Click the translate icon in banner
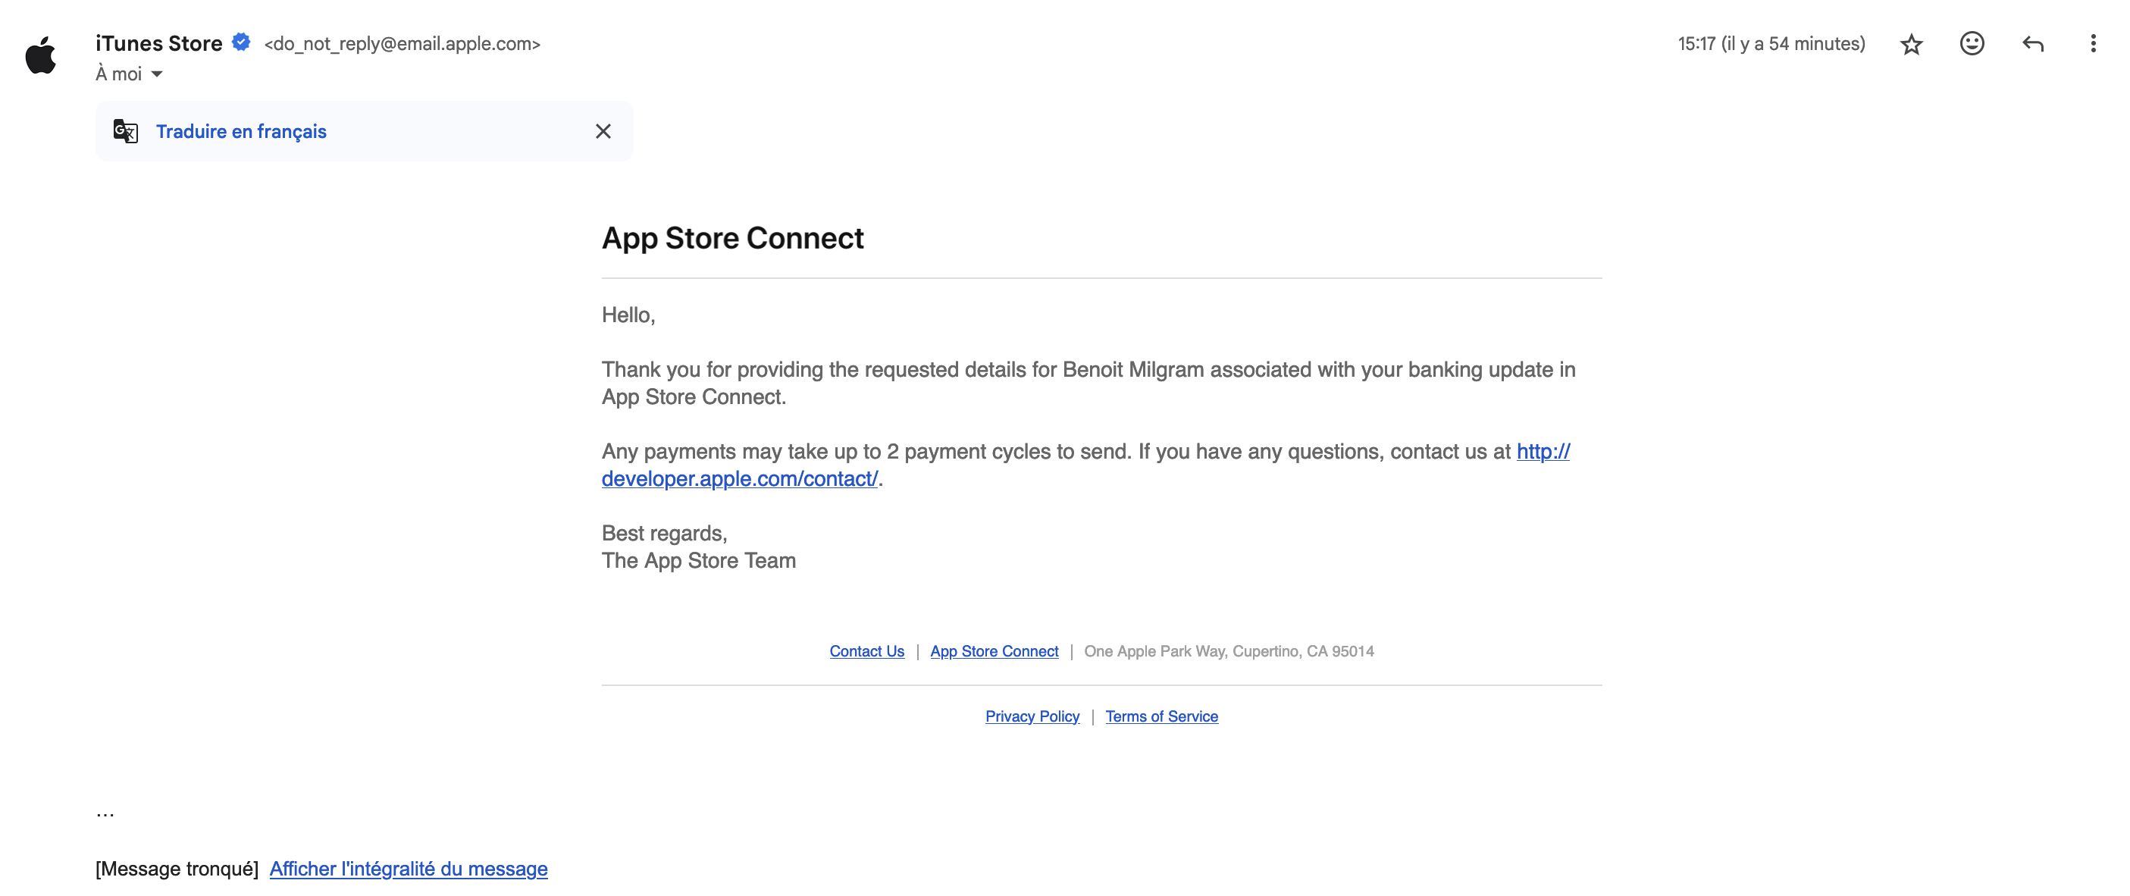This screenshot has height=896, width=2130. (126, 131)
